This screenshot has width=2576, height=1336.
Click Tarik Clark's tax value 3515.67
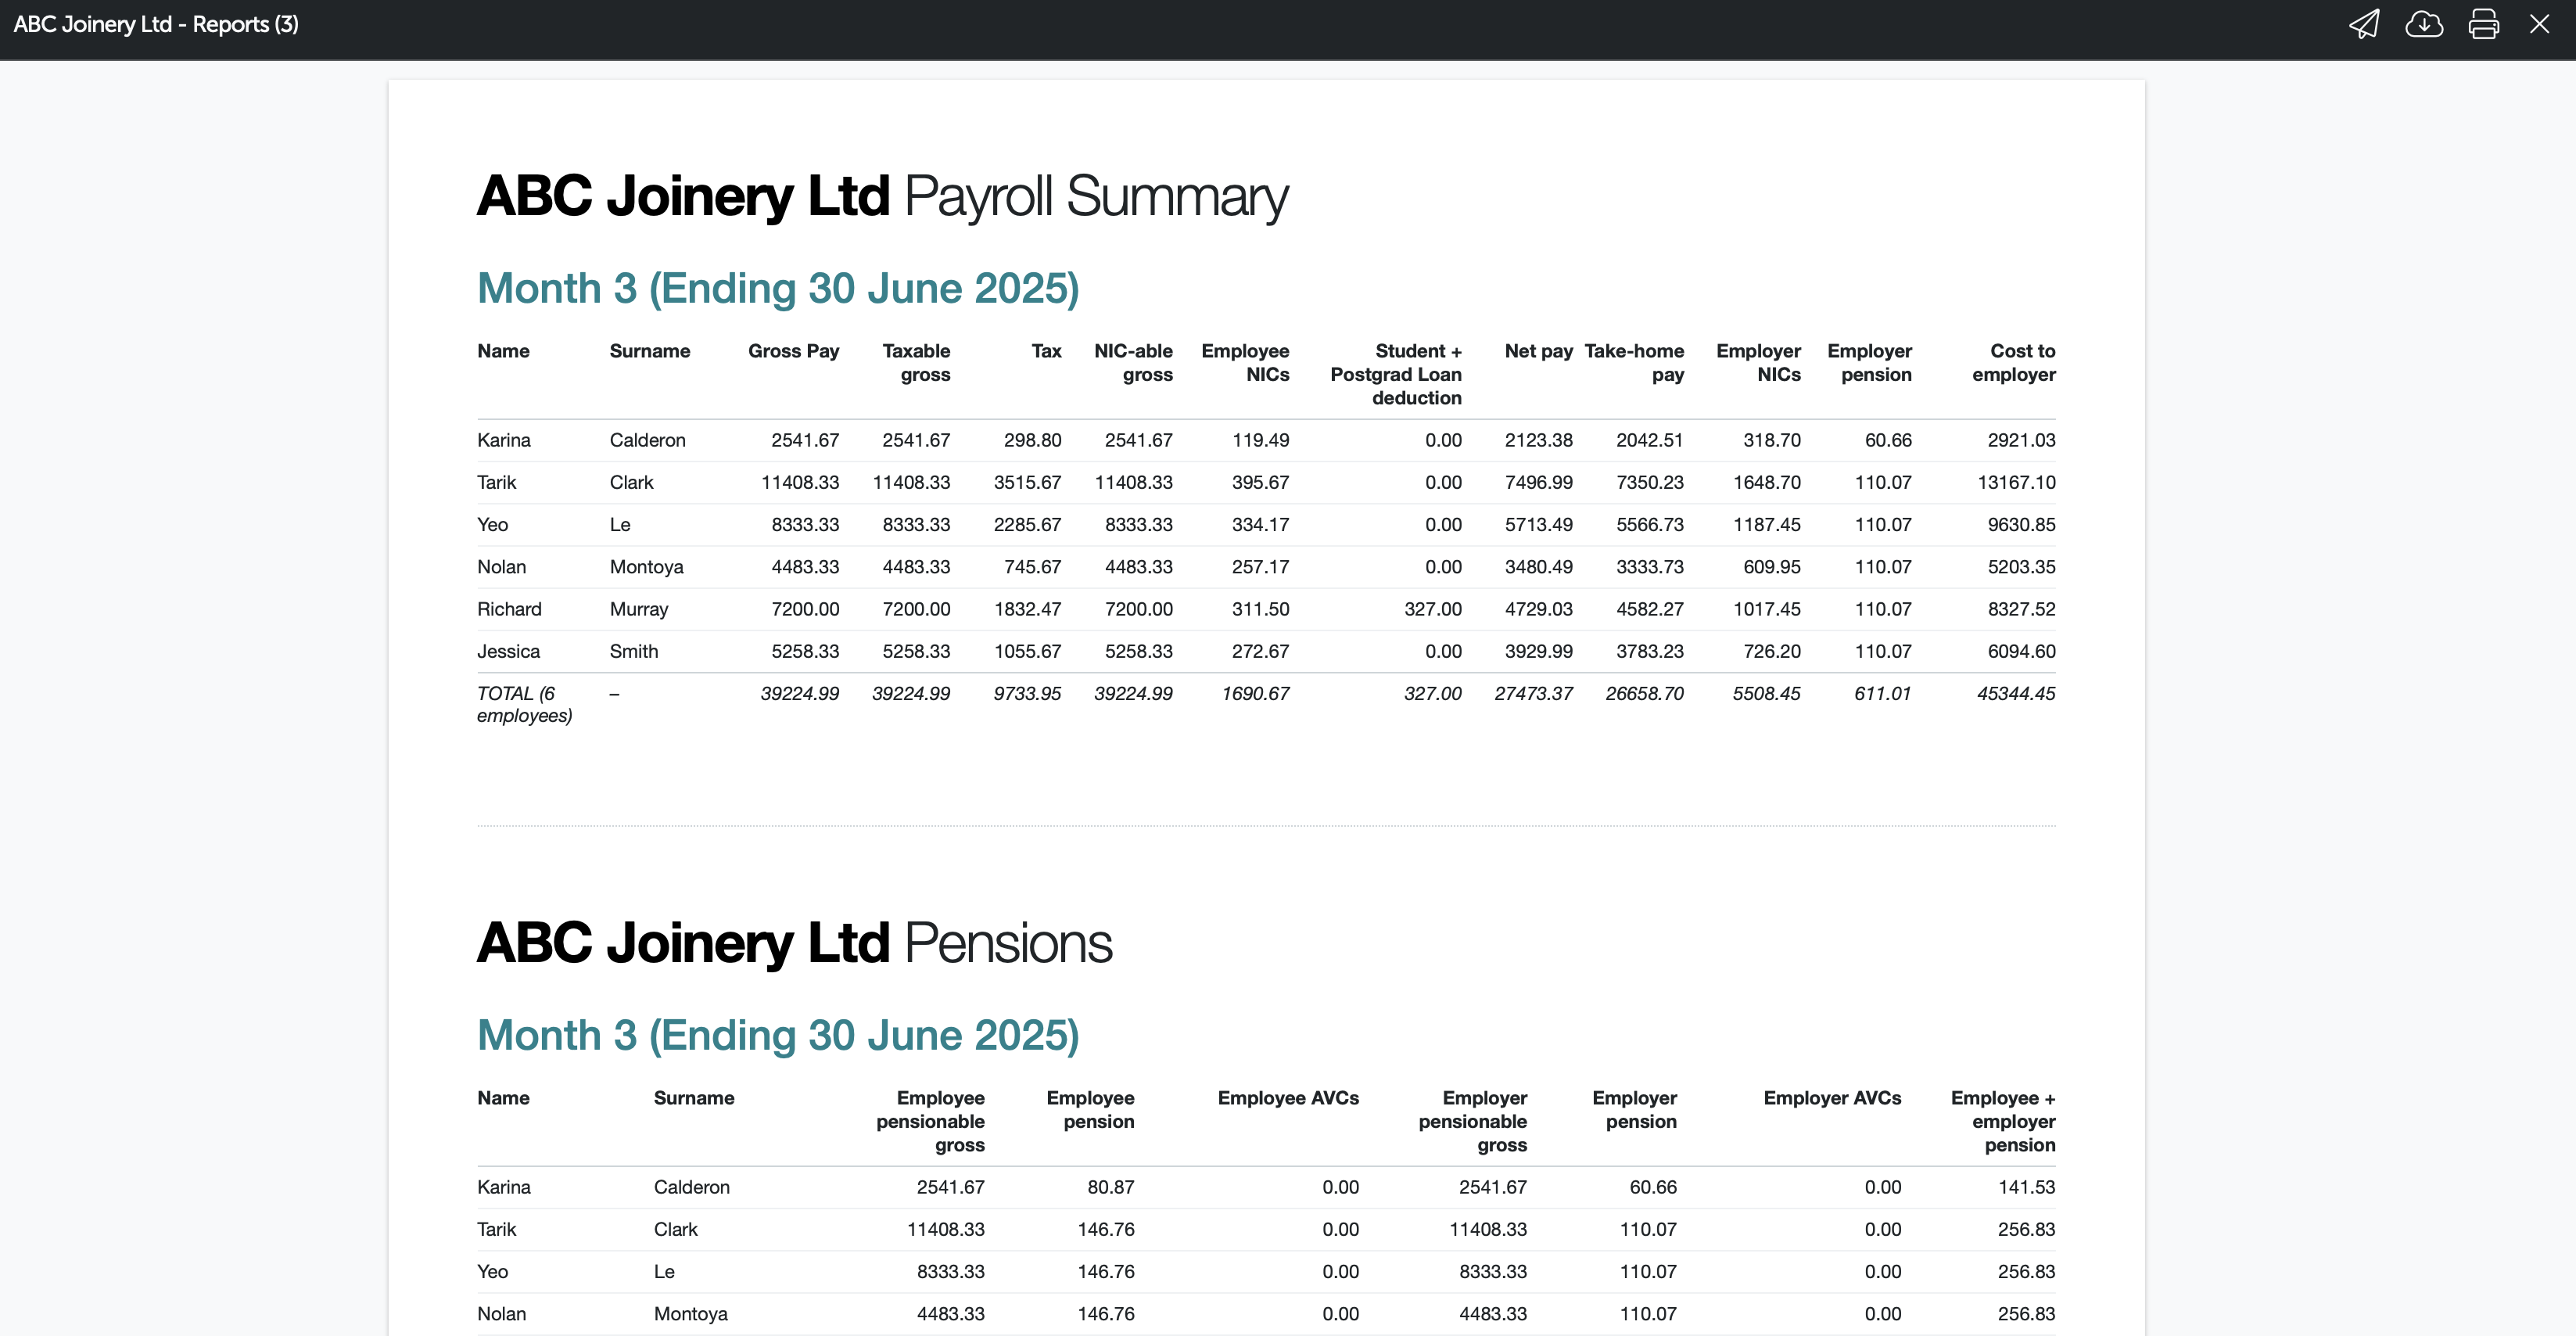(1027, 482)
